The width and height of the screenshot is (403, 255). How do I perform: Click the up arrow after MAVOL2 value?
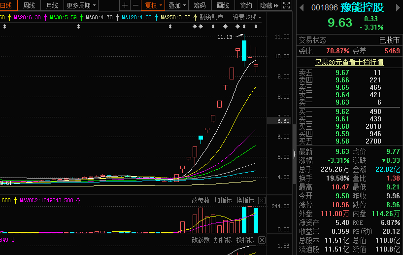[x=78, y=200]
